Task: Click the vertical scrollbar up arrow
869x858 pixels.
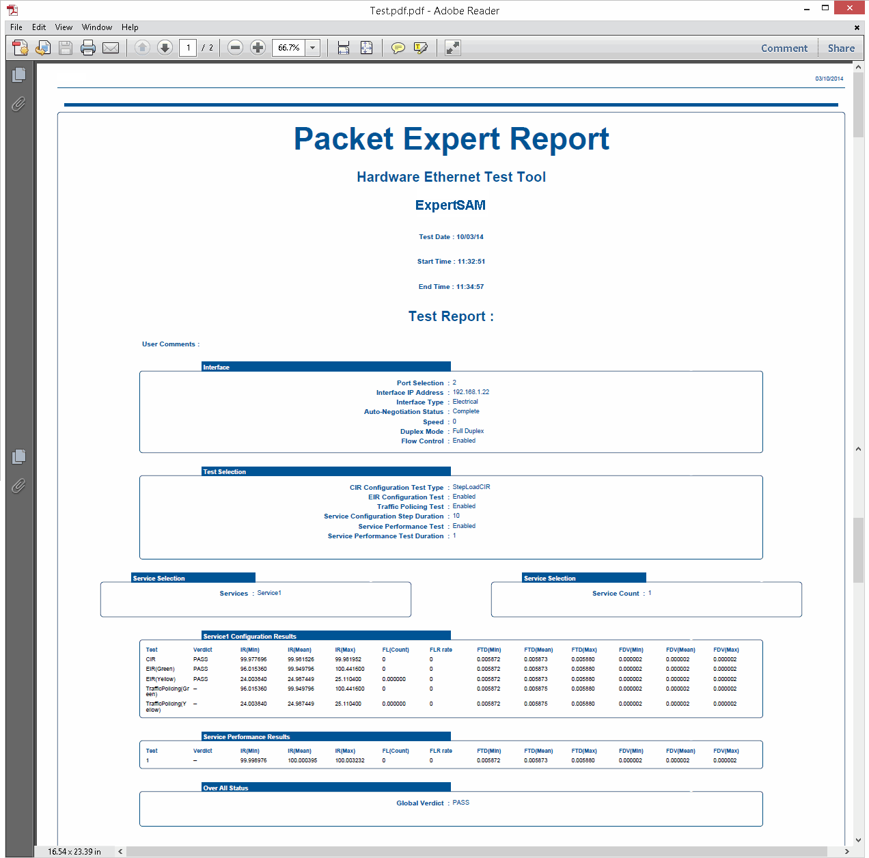Action: tap(858, 67)
